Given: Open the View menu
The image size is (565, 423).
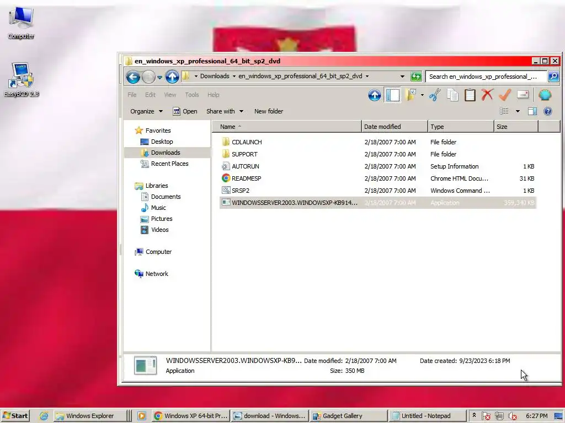Looking at the screenshot, I should [x=170, y=95].
